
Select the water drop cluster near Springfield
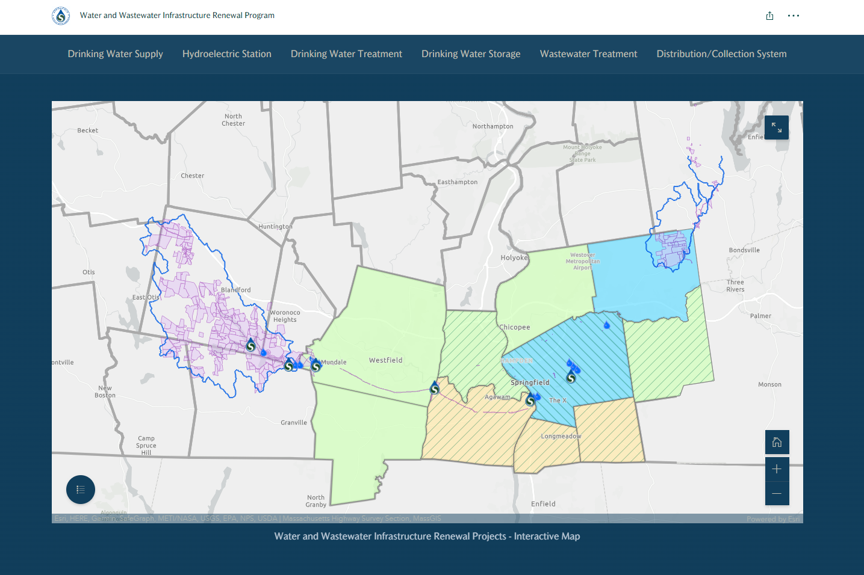coord(571,364)
